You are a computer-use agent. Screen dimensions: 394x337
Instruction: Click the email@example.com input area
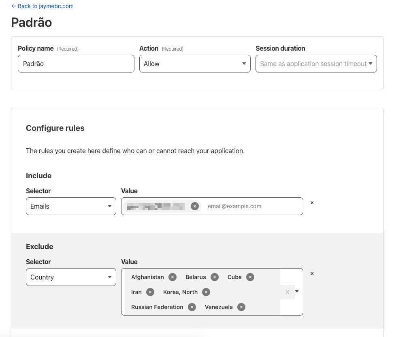click(251, 206)
